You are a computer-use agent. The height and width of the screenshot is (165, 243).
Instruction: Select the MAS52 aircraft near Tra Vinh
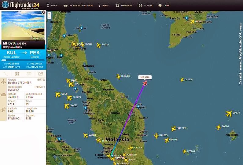(192, 21)
